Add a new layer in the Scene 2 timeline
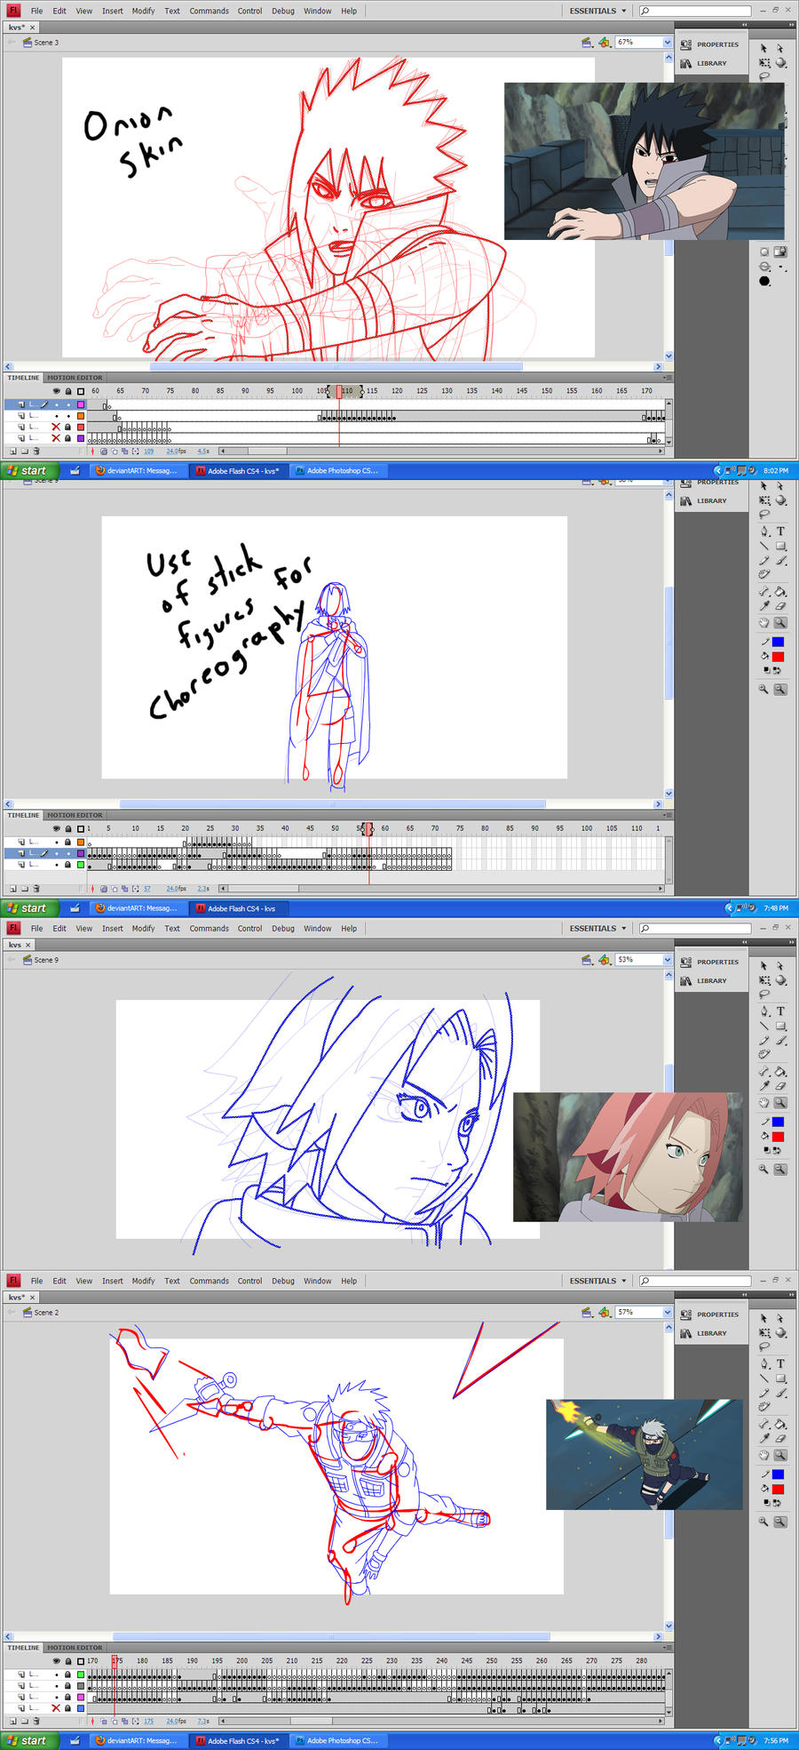Image resolution: width=799 pixels, height=1750 pixels. click(12, 1722)
